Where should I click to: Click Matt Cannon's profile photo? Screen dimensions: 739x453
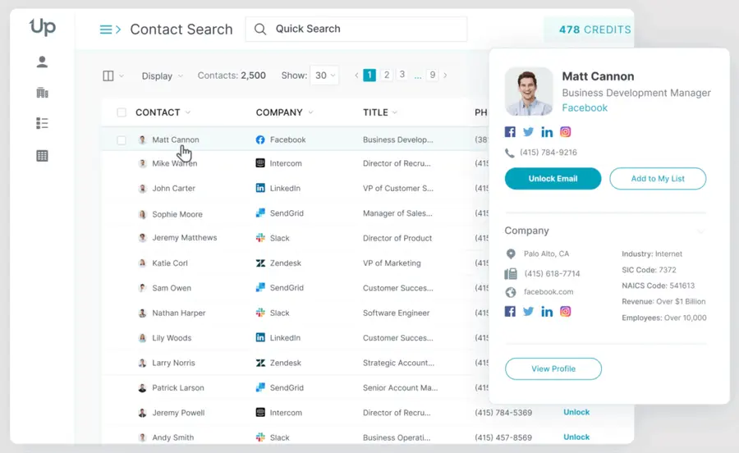coord(529,91)
